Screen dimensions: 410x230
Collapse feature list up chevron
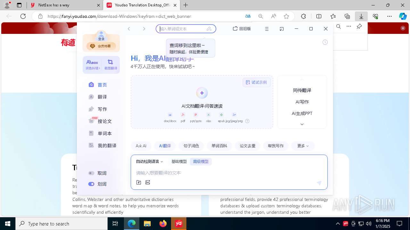click(x=302, y=79)
